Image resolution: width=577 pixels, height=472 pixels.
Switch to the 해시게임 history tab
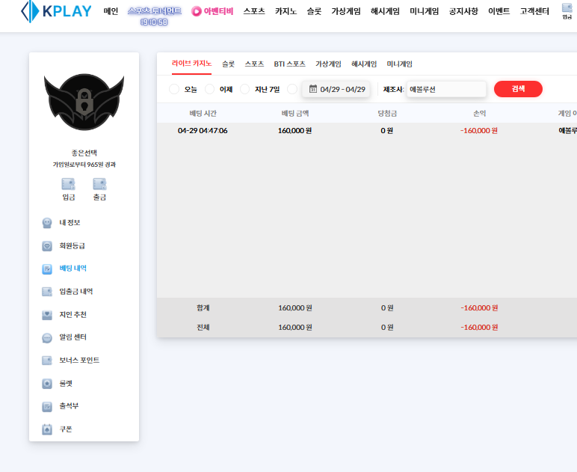click(364, 64)
